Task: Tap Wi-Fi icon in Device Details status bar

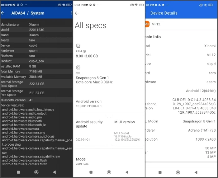Action: tap(205, 5)
